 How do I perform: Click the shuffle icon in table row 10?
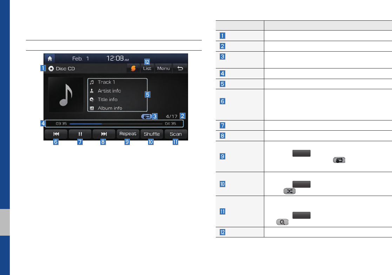[290, 191]
